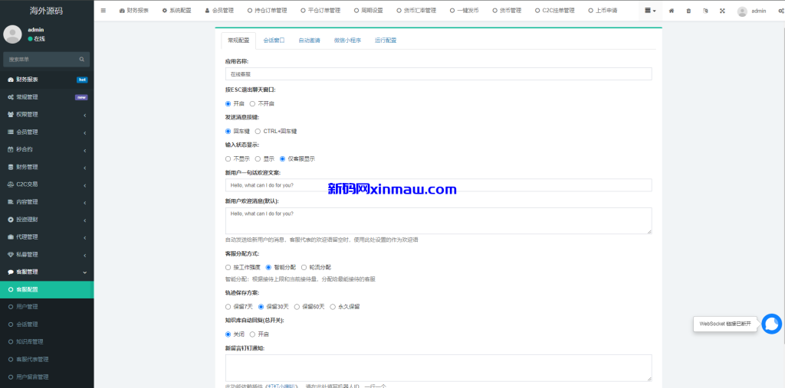Switch to the 微信小程序 tab

(347, 41)
